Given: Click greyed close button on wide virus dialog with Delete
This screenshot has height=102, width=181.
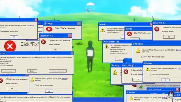Looking at the screenshot, I should [72, 53].
